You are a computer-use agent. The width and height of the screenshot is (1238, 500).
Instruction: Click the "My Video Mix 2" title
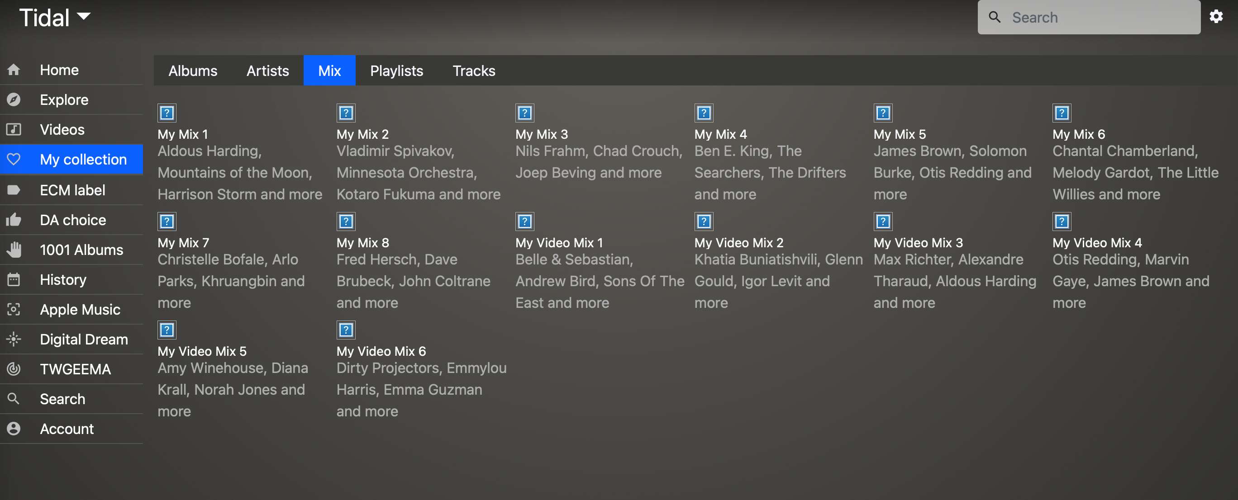coord(738,243)
